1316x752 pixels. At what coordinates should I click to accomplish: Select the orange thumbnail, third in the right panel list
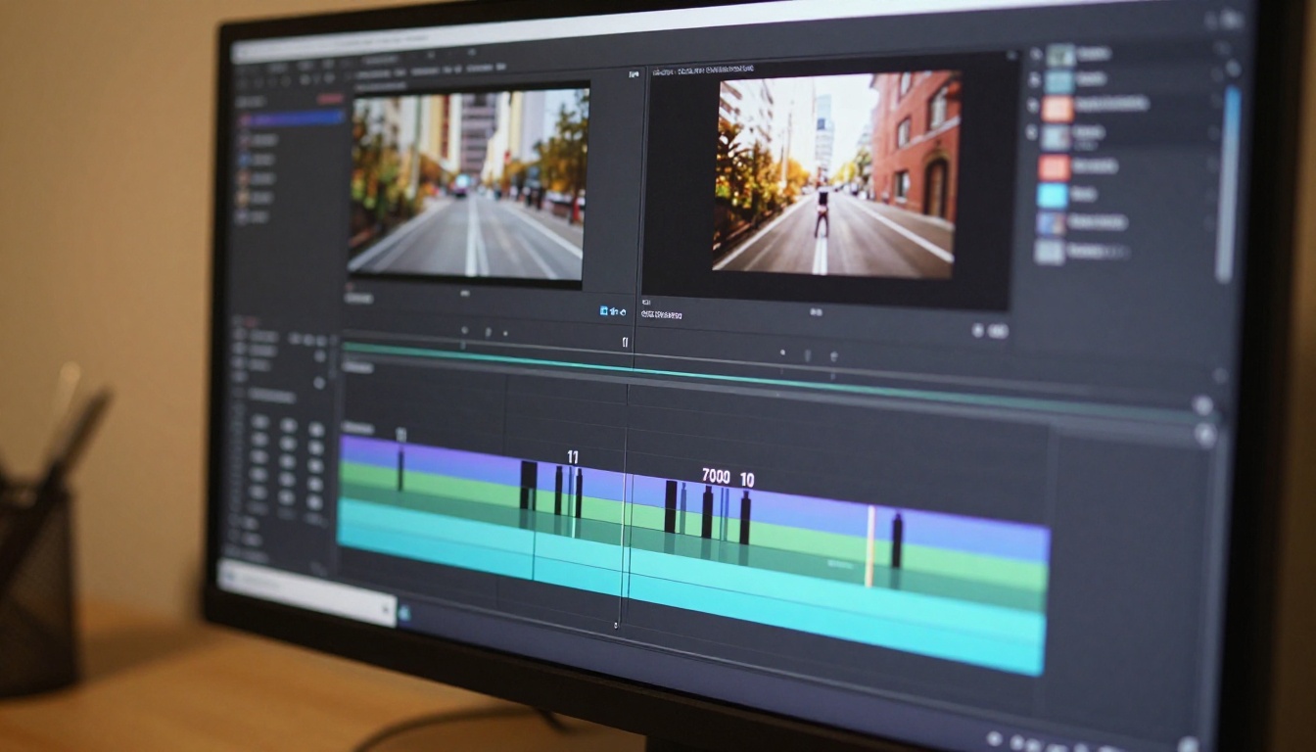click(1057, 108)
